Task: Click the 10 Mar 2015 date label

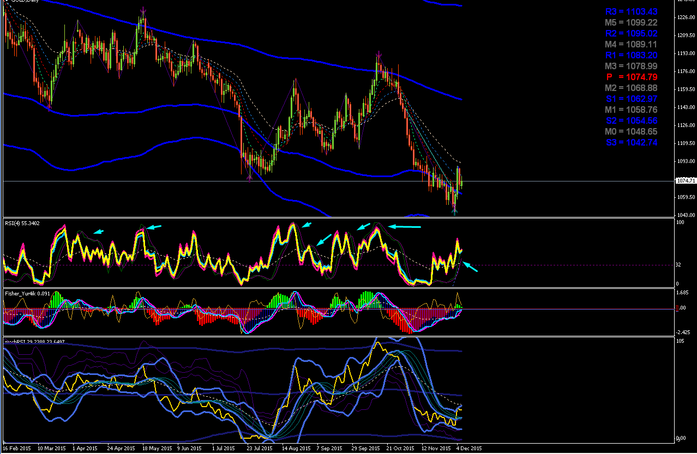Action: [x=51, y=449]
